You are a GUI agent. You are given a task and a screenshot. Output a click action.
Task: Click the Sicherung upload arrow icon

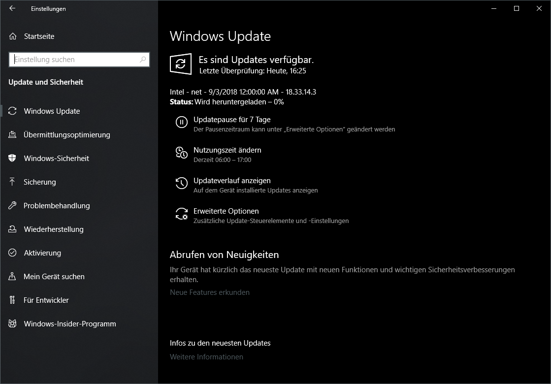pos(12,182)
